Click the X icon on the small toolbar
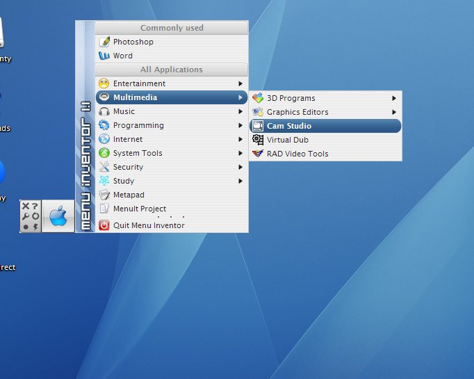Viewport: 474px width, 379px height. (x=26, y=206)
